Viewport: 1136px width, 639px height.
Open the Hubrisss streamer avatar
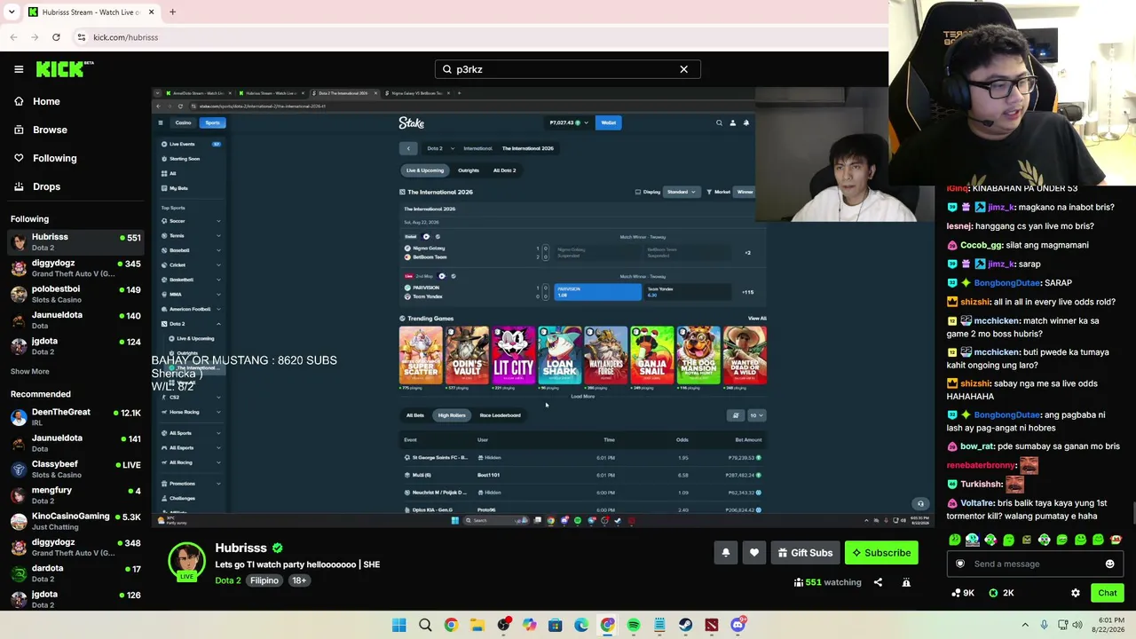pos(186,561)
